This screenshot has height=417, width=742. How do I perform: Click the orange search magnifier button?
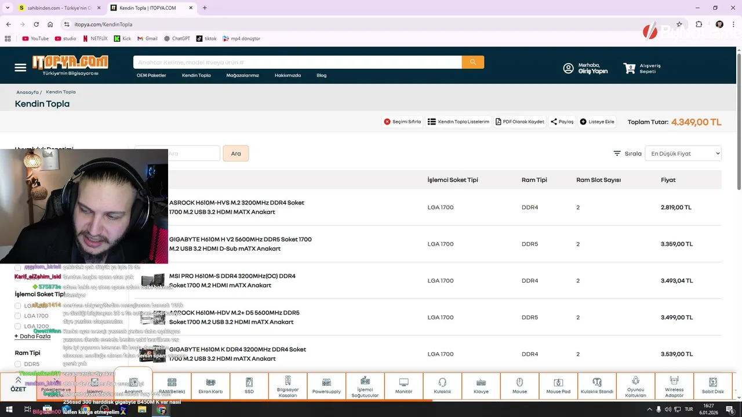coord(473,62)
